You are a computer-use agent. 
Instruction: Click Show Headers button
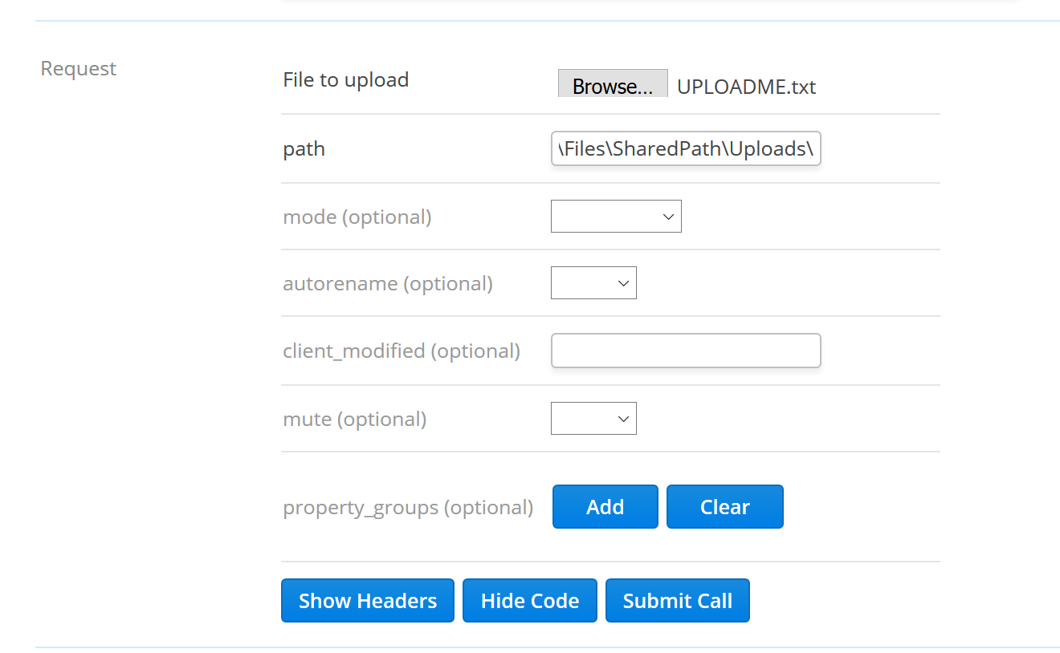[367, 601]
